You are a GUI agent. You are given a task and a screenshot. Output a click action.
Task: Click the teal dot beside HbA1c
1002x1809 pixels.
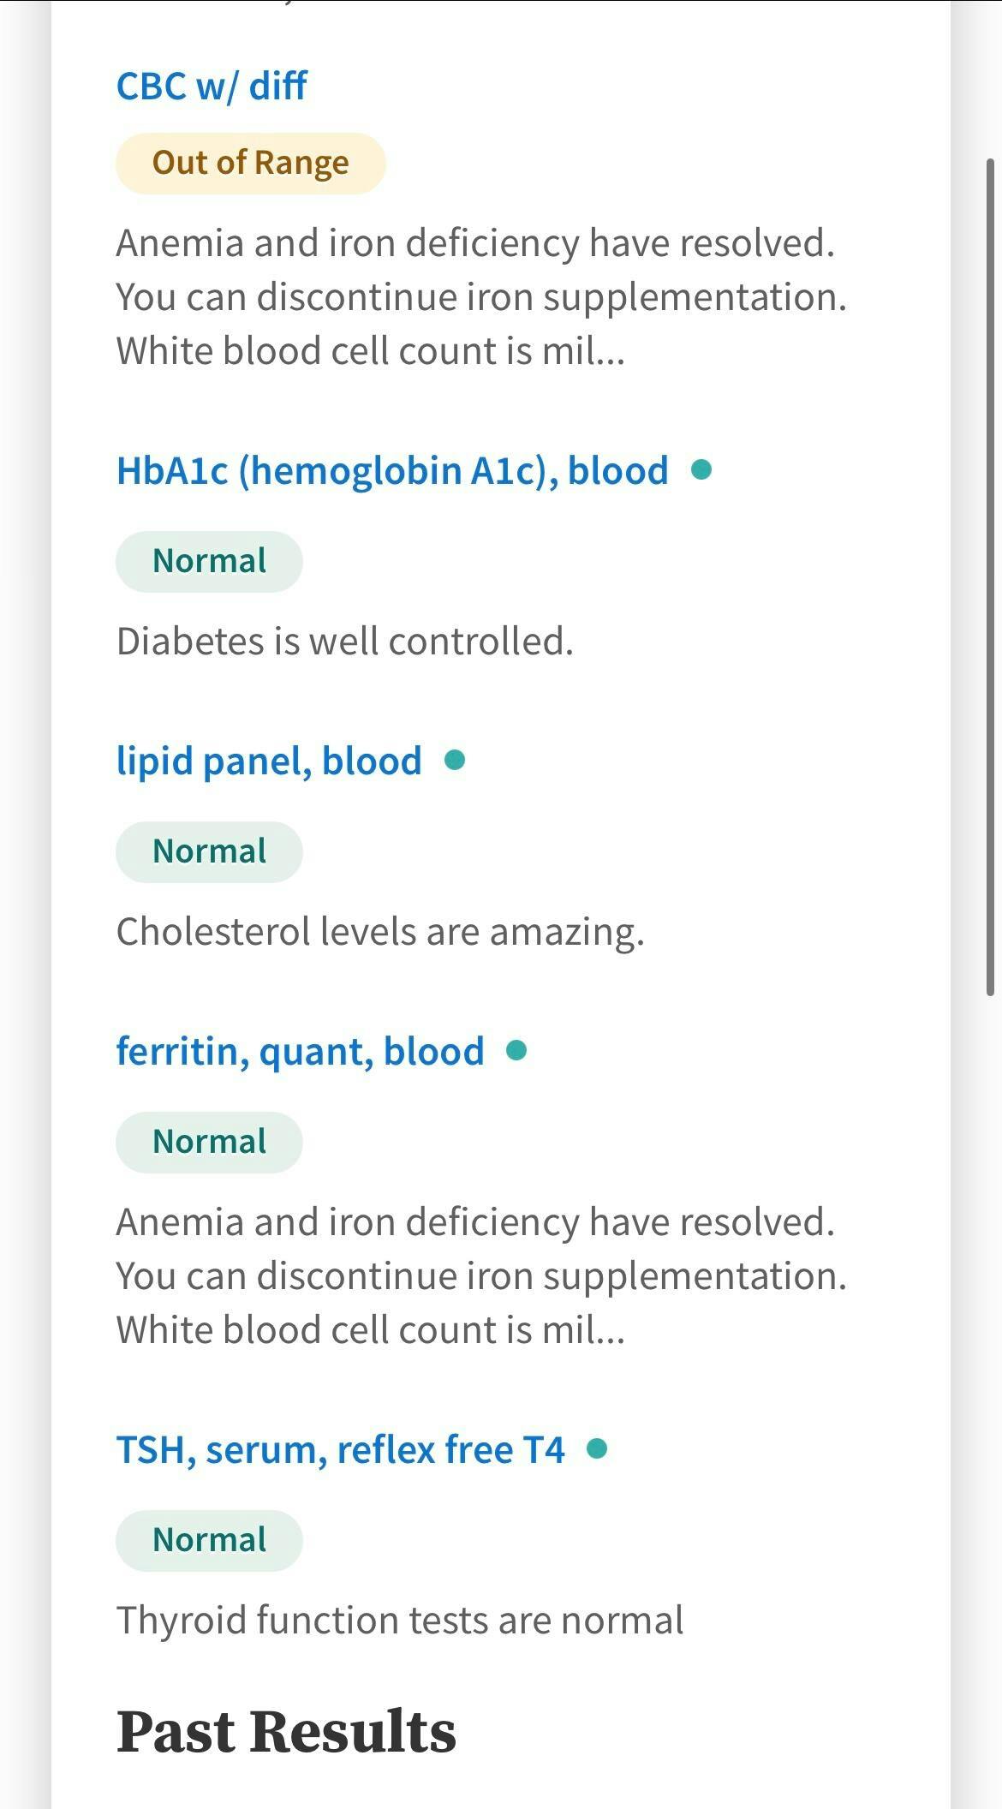701,469
